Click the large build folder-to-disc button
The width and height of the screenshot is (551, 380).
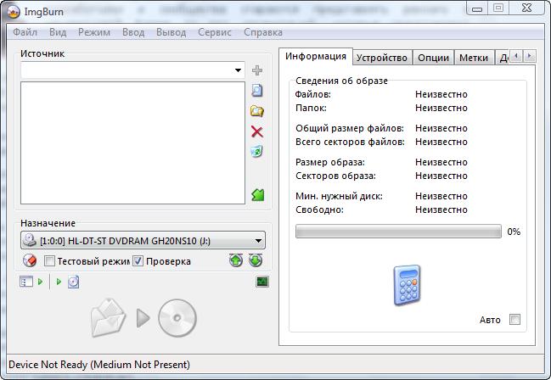pos(143,318)
